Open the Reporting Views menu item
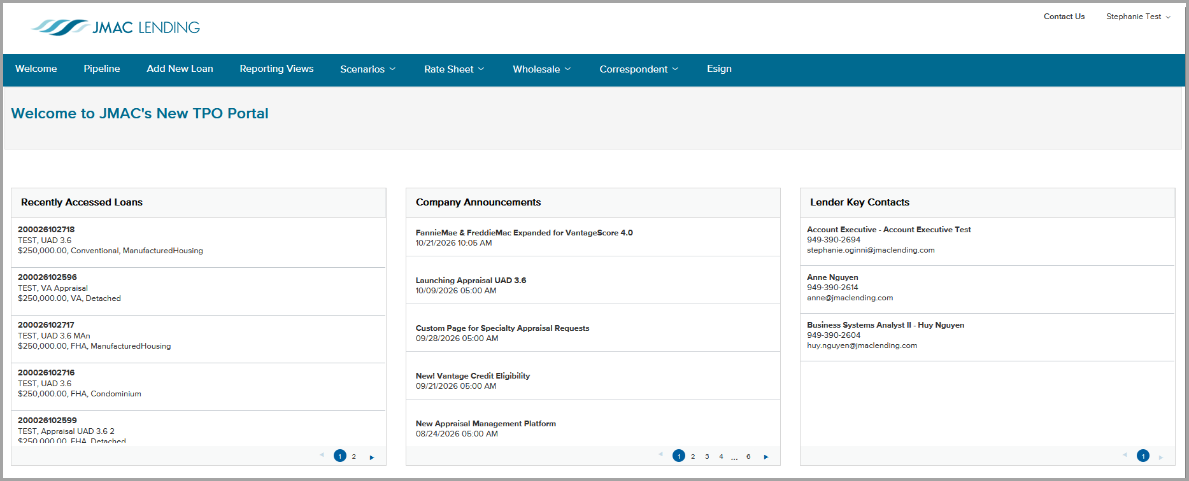This screenshot has height=481, width=1189. click(276, 69)
